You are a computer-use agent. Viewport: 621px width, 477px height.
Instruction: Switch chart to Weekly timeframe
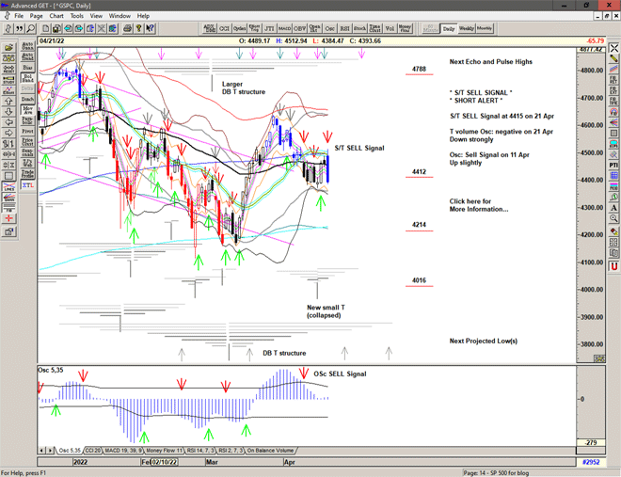coord(467,28)
